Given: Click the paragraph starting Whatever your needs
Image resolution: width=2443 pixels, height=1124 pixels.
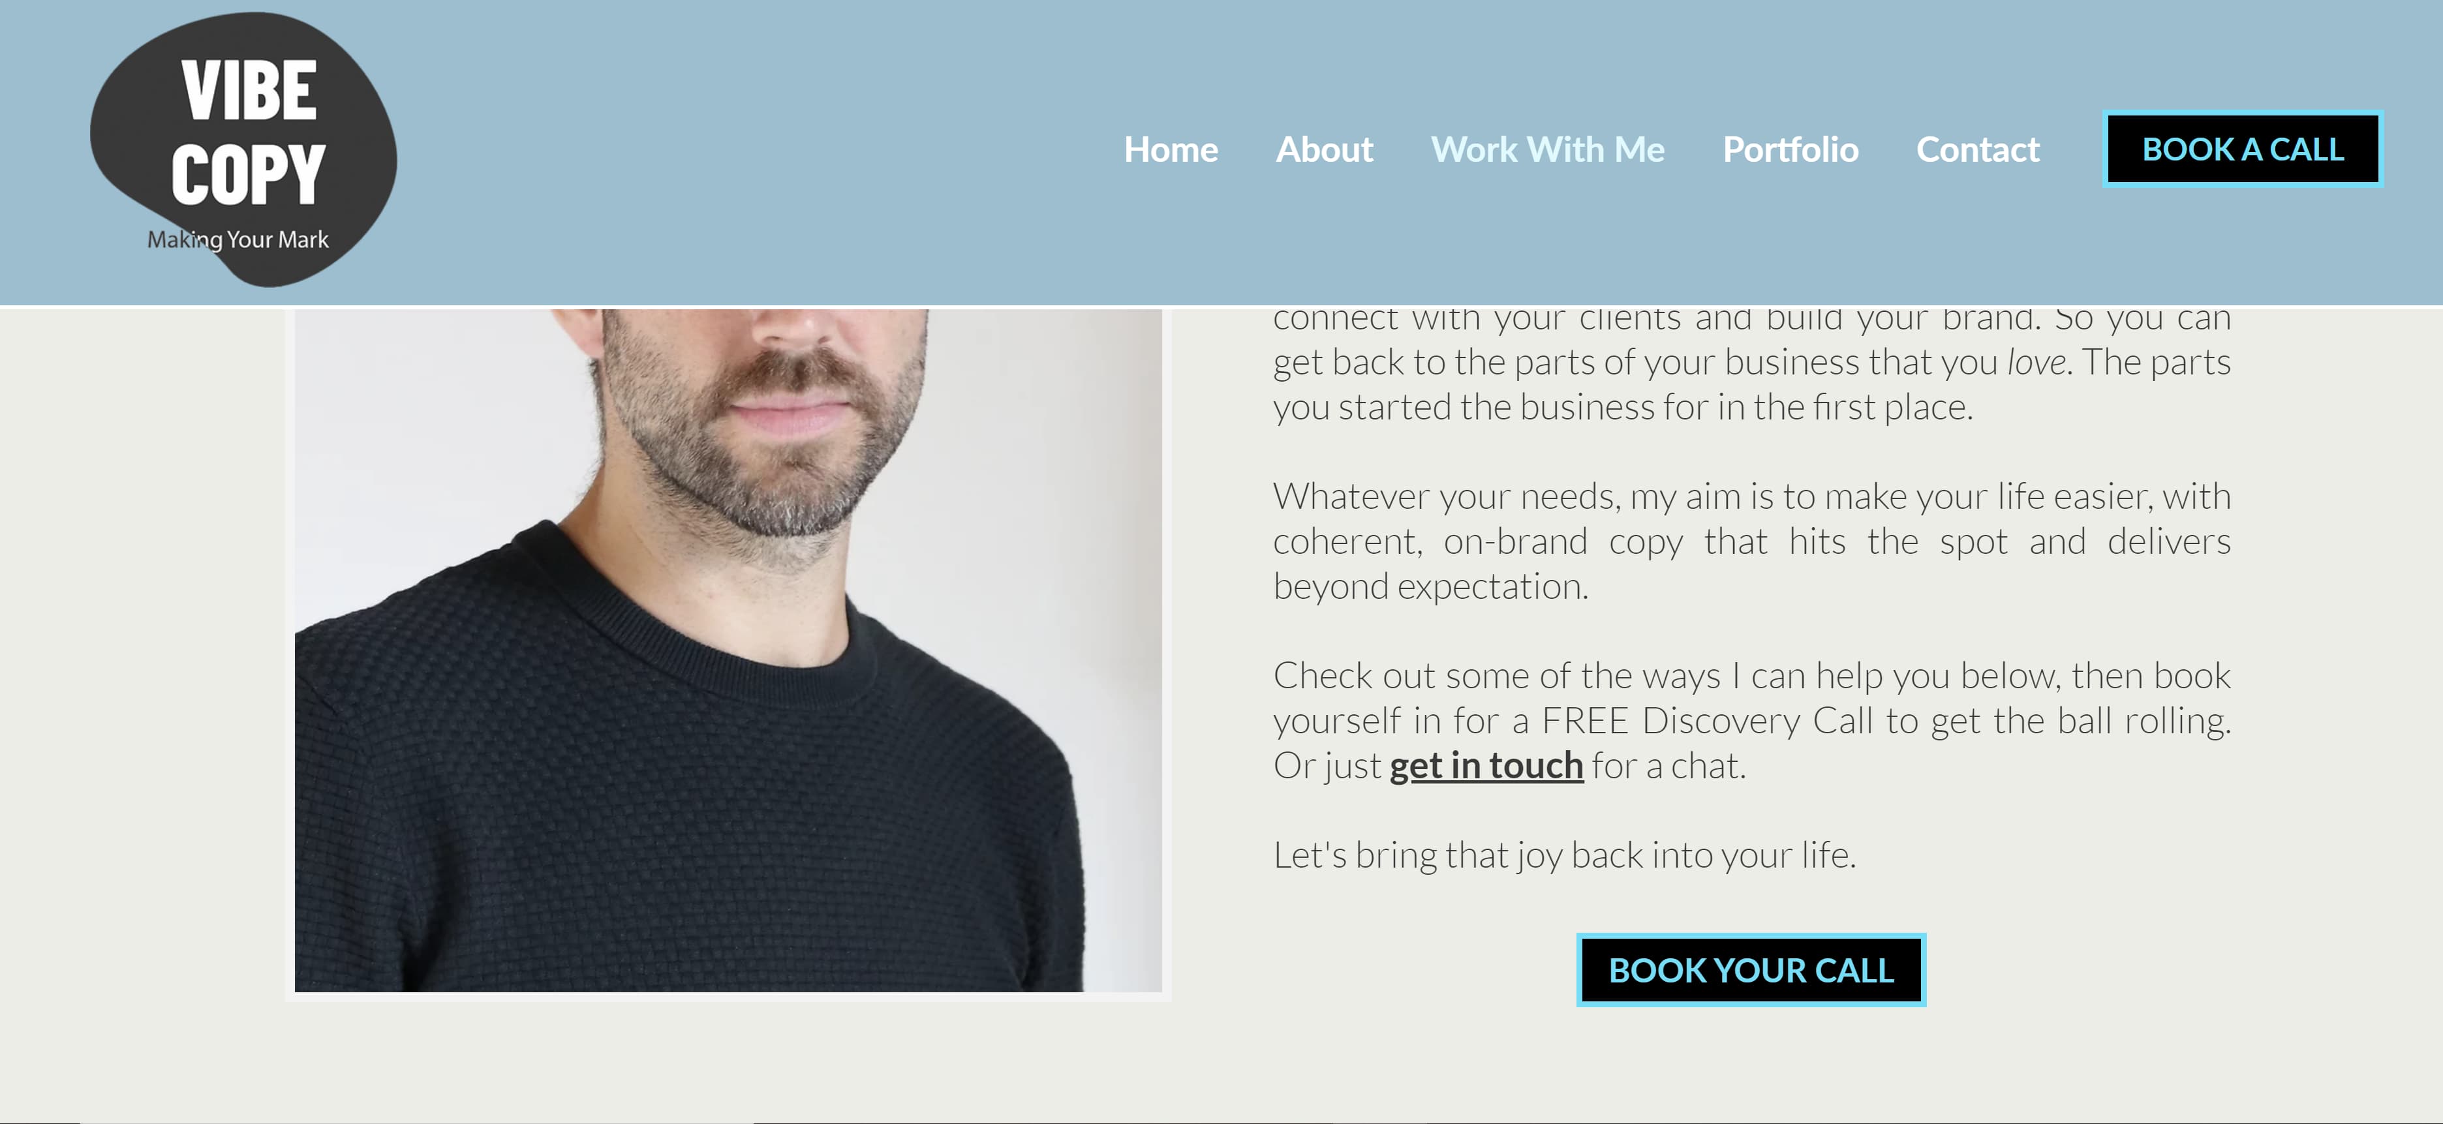Looking at the screenshot, I should click(x=1751, y=541).
